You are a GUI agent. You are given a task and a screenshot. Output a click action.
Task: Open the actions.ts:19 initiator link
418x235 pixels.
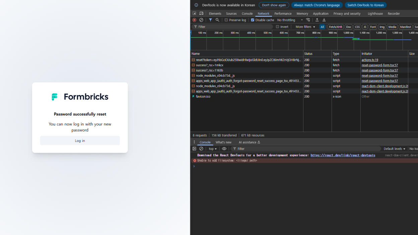point(370,60)
